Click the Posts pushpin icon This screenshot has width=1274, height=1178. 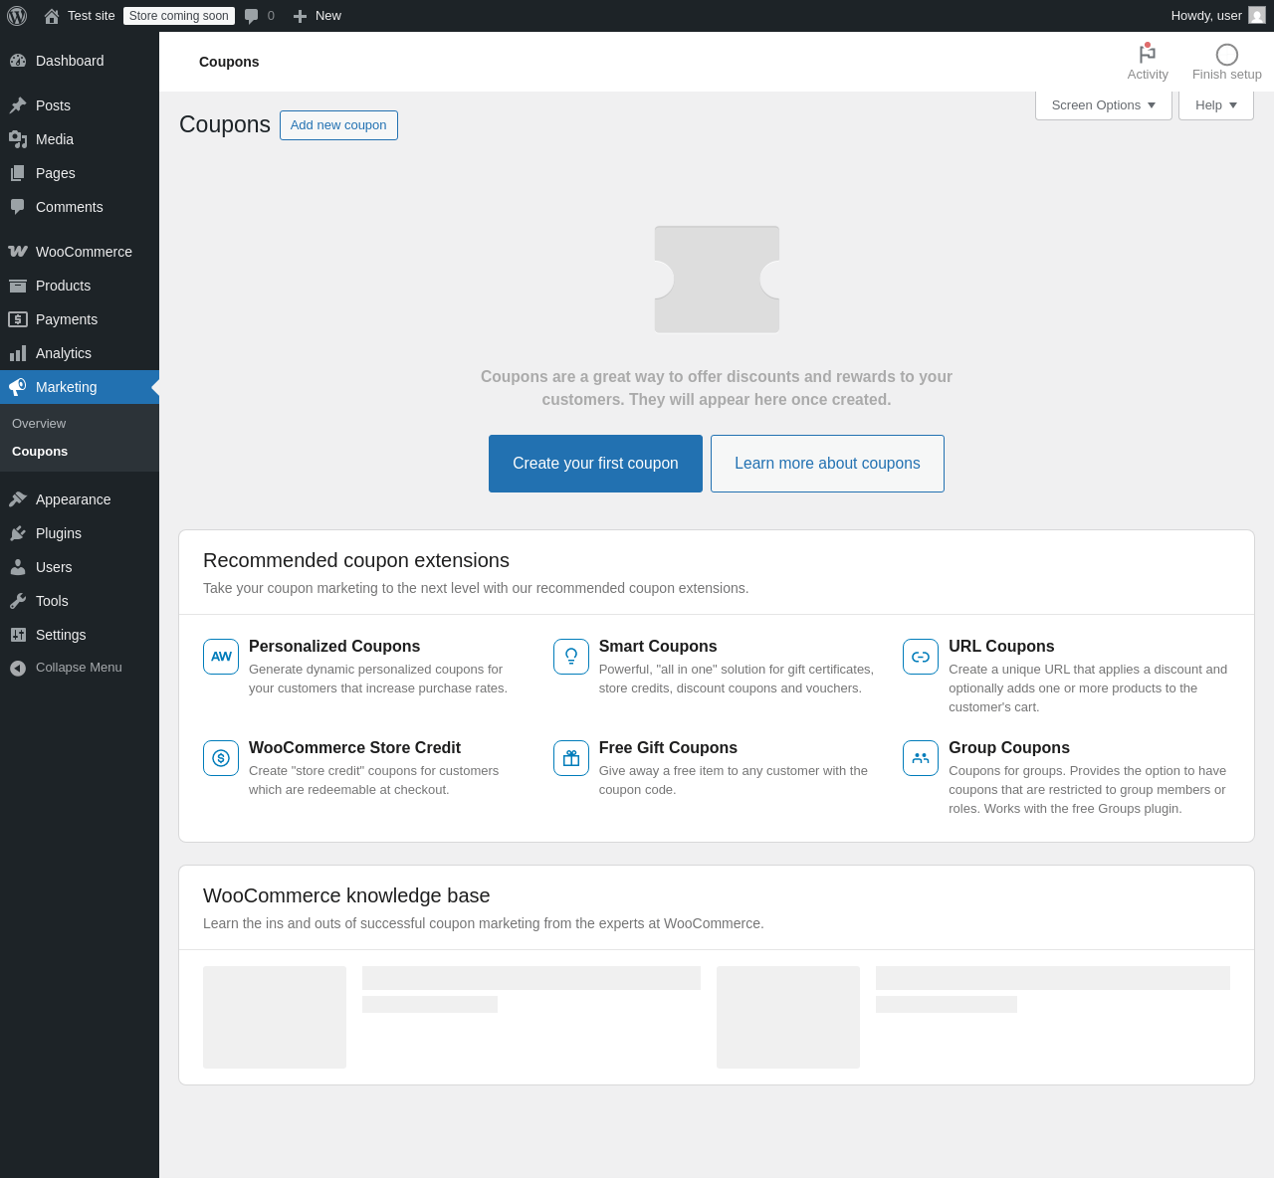pos(18,105)
